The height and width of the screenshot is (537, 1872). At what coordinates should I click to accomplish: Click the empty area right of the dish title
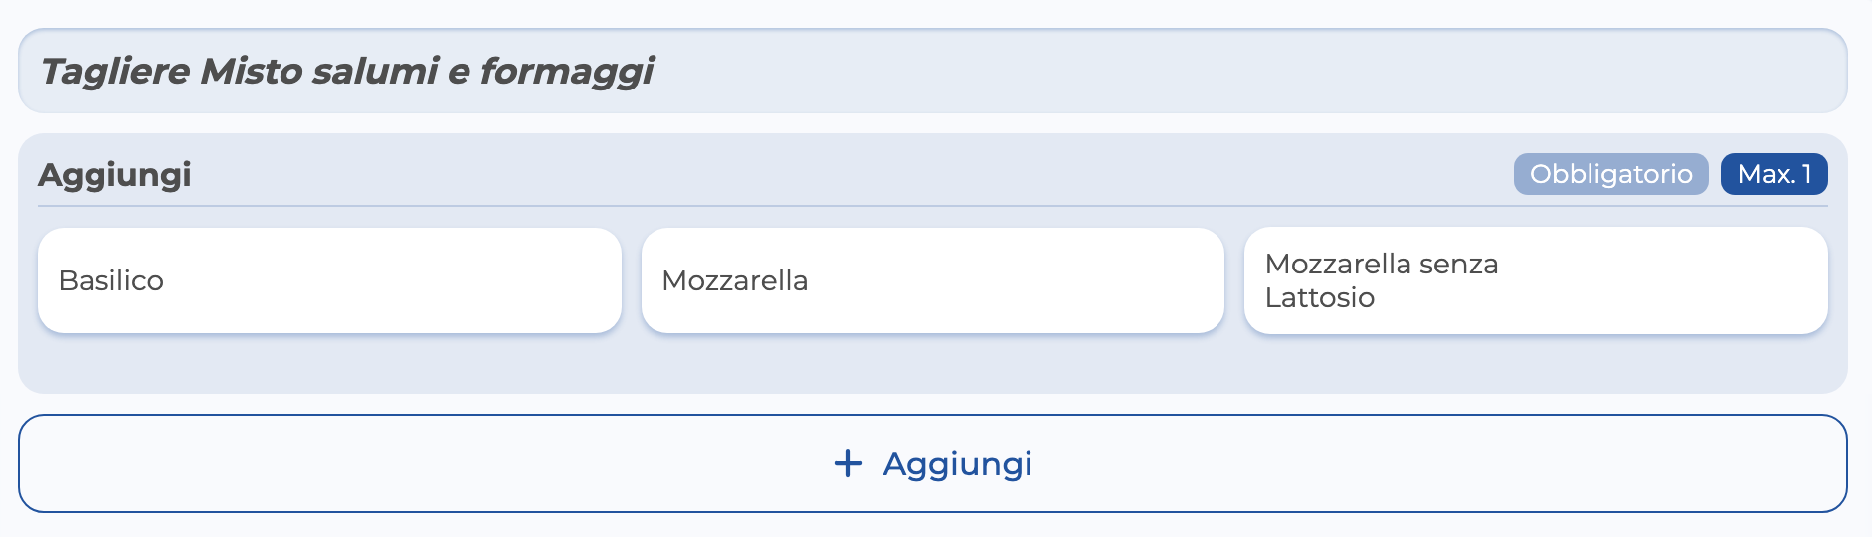tap(1243, 71)
